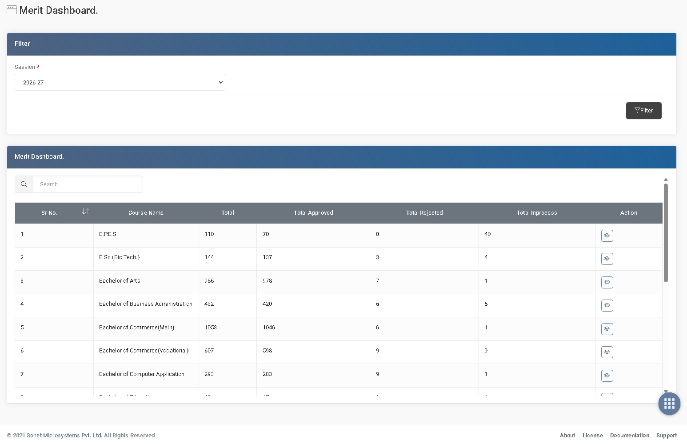Open the Documentation footer link
The height and width of the screenshot is (444, 687).
(630, 436)
